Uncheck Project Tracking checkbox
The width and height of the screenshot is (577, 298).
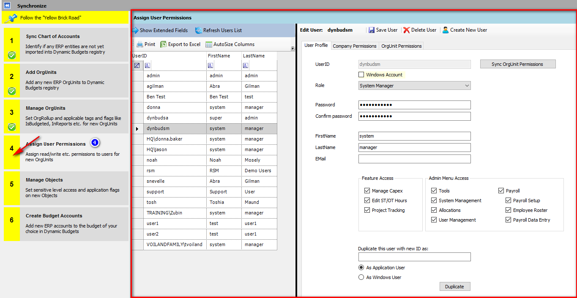point(367,210)
